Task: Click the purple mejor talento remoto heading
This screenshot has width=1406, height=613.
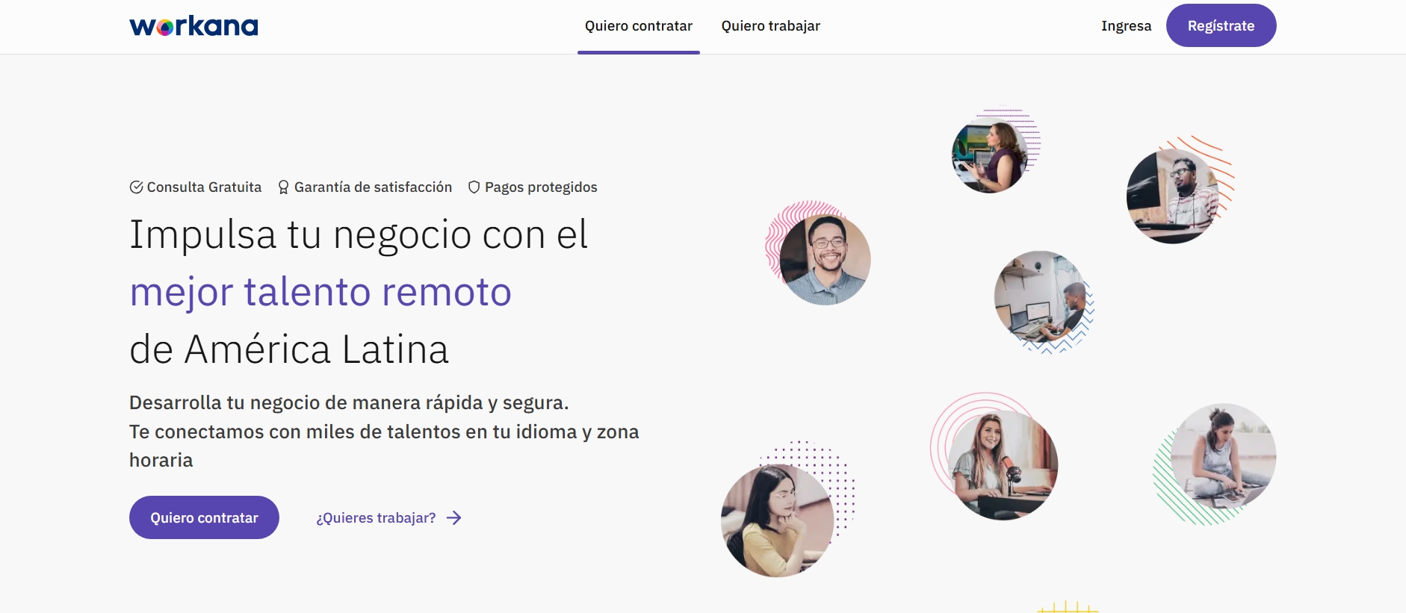Action: pos(320,292)
